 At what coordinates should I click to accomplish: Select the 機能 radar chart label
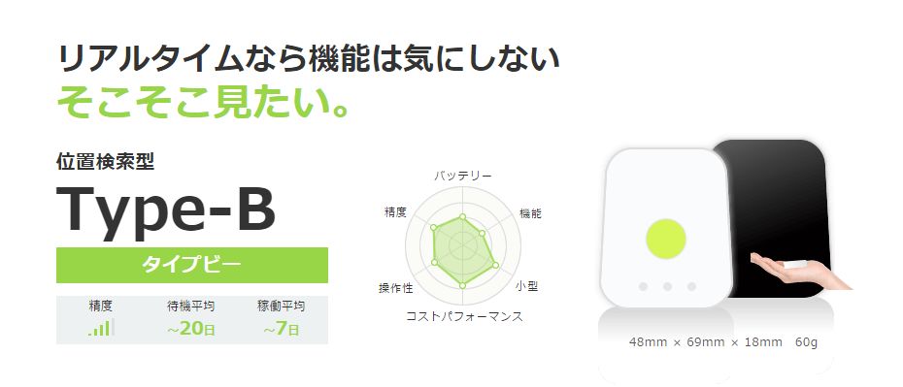530,213
